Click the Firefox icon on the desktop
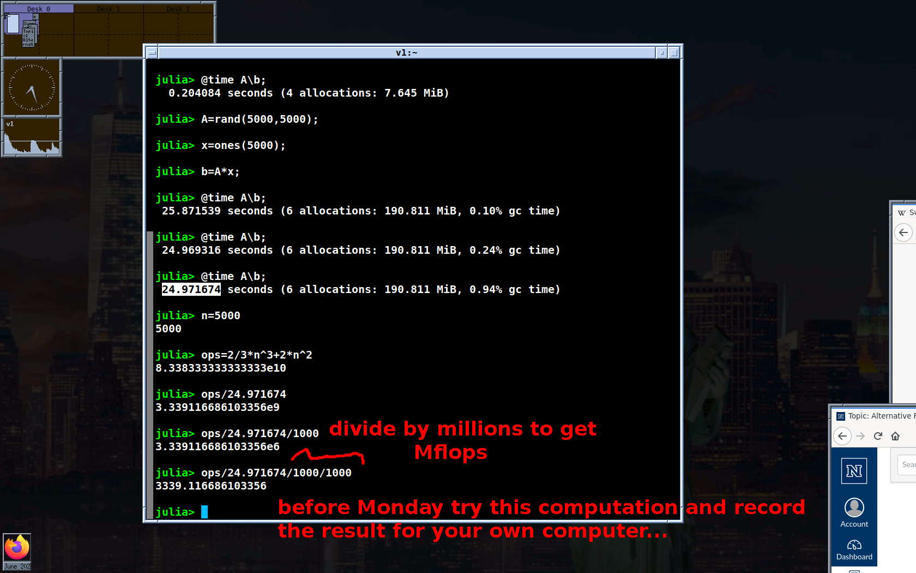Viewport: 916px width, 573px height. click(17, 548)
